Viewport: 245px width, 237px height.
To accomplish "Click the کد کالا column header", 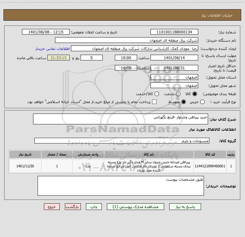I will (x=210, y=154).
